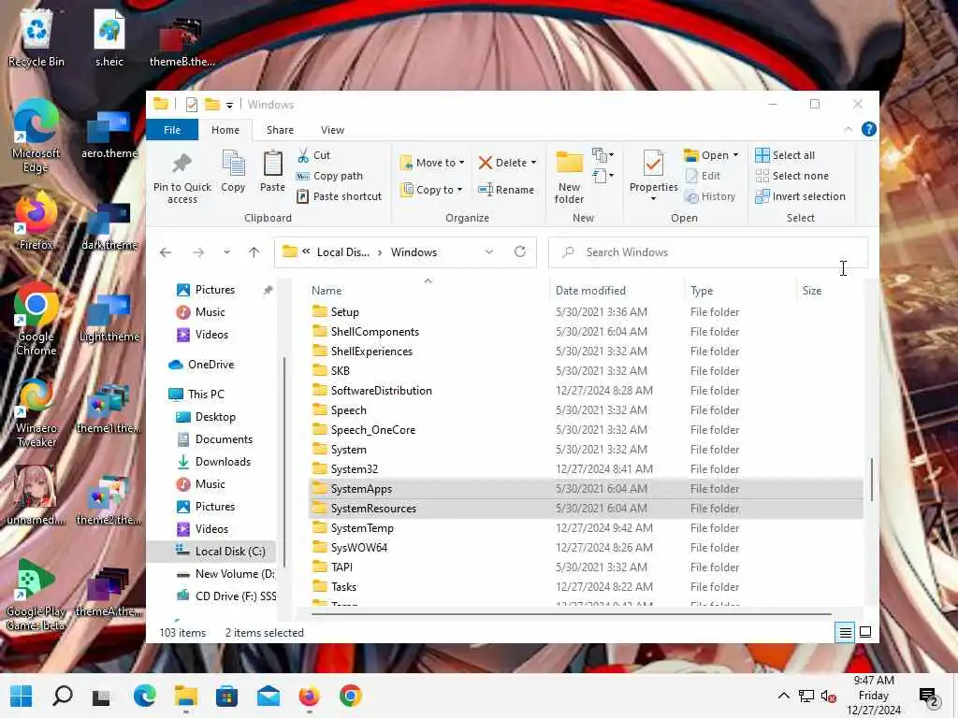Create a New folder
The image size is (958, 718).
click(570, 177)
